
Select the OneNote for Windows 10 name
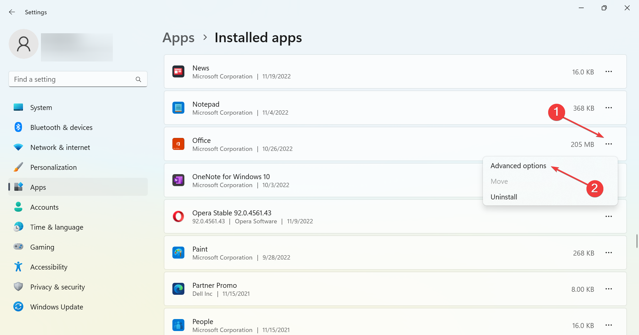231,177
